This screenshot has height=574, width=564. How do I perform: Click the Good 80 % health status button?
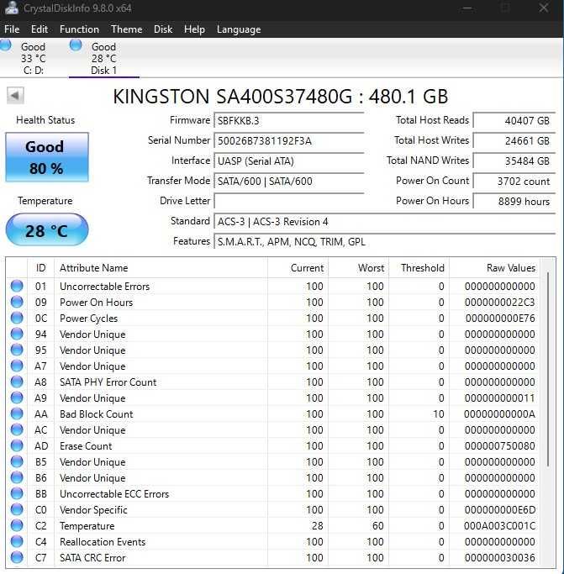click(x=47, y=157)
